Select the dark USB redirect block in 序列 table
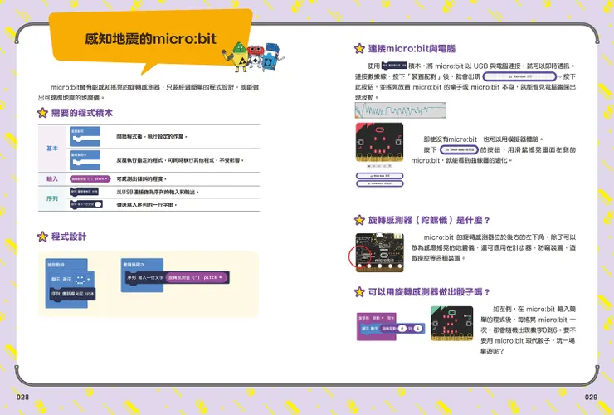Viewport: 614px width, 415px height. point(84,192)
